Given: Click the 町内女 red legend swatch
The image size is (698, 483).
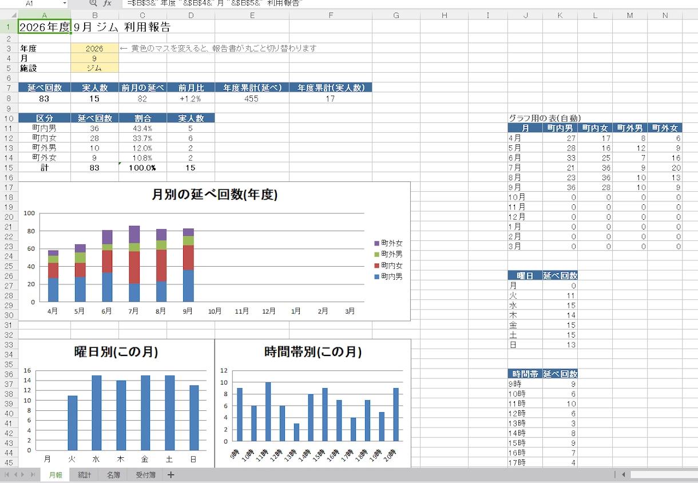Looking at the screenshot, I should click(x=376, y=266).
